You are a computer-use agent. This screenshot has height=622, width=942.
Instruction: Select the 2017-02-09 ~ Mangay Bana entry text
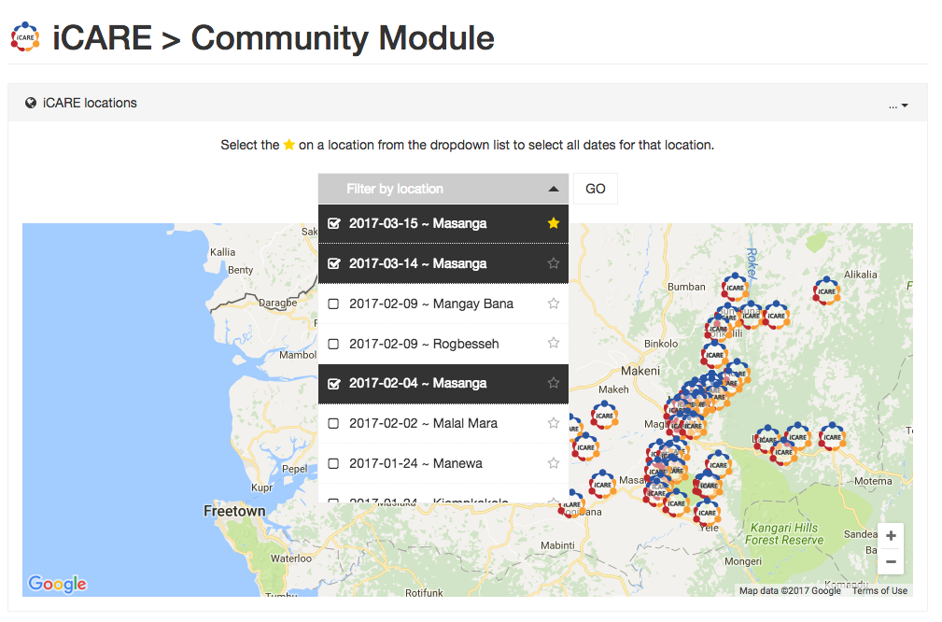coord(430,304)
